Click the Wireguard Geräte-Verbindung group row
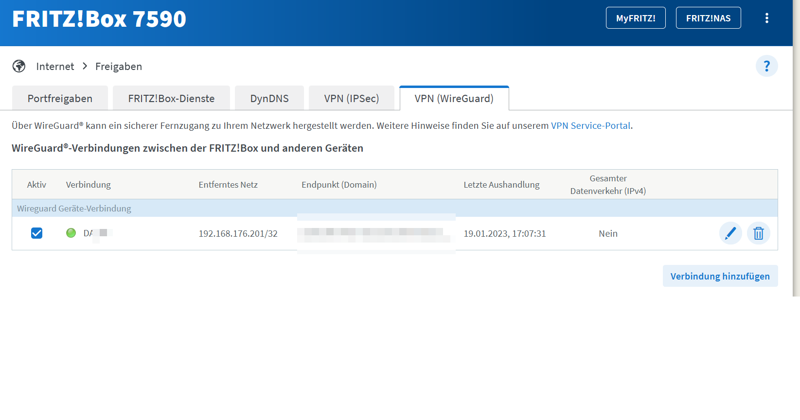 394,208
